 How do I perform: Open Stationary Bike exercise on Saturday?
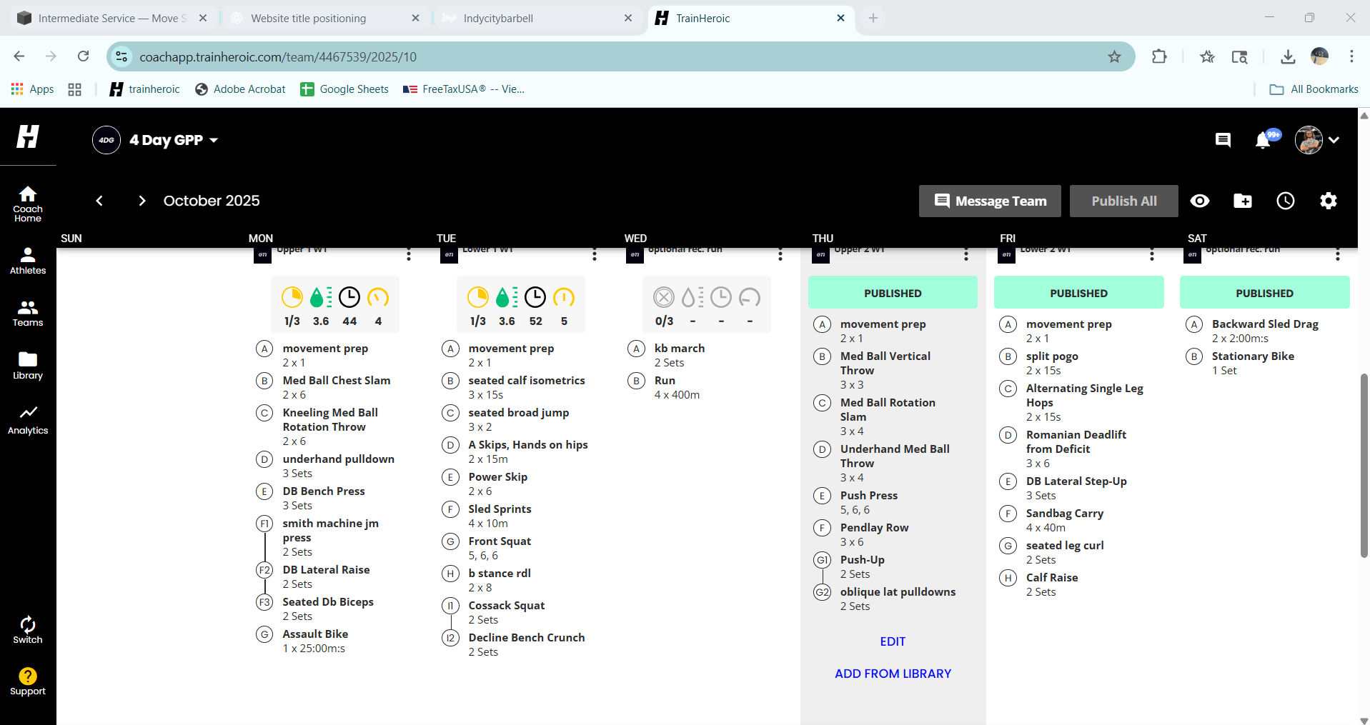[x=1253, y=356]
